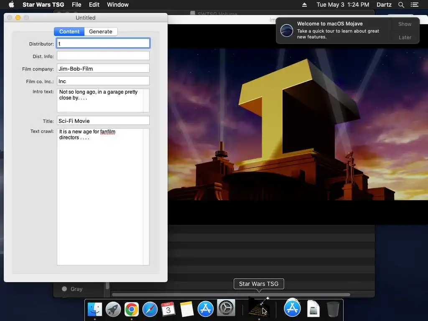Open Spotlight search magnifier icon

(x=401, y=5)
